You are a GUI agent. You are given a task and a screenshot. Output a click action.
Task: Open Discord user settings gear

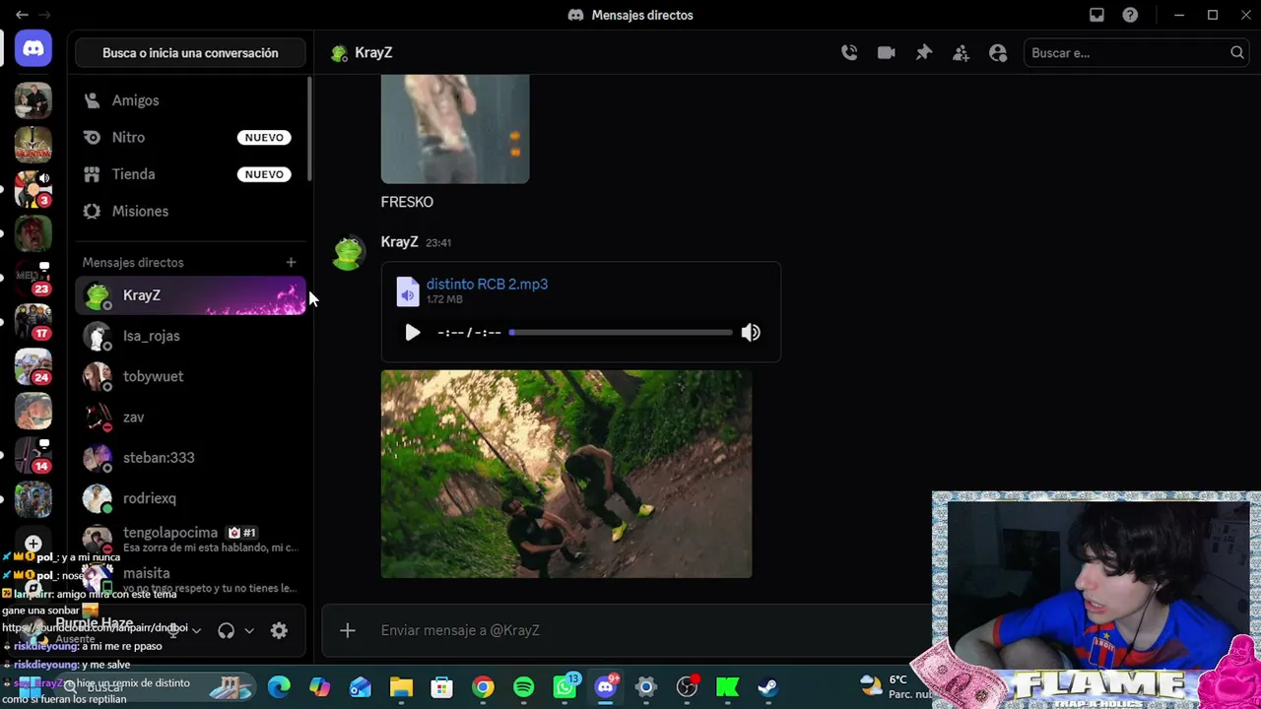click(x=279, y=630)
